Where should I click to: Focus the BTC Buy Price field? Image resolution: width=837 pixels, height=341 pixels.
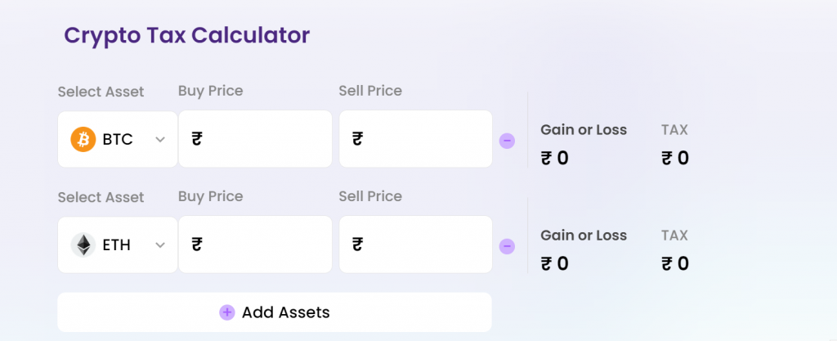coord(255,139)
